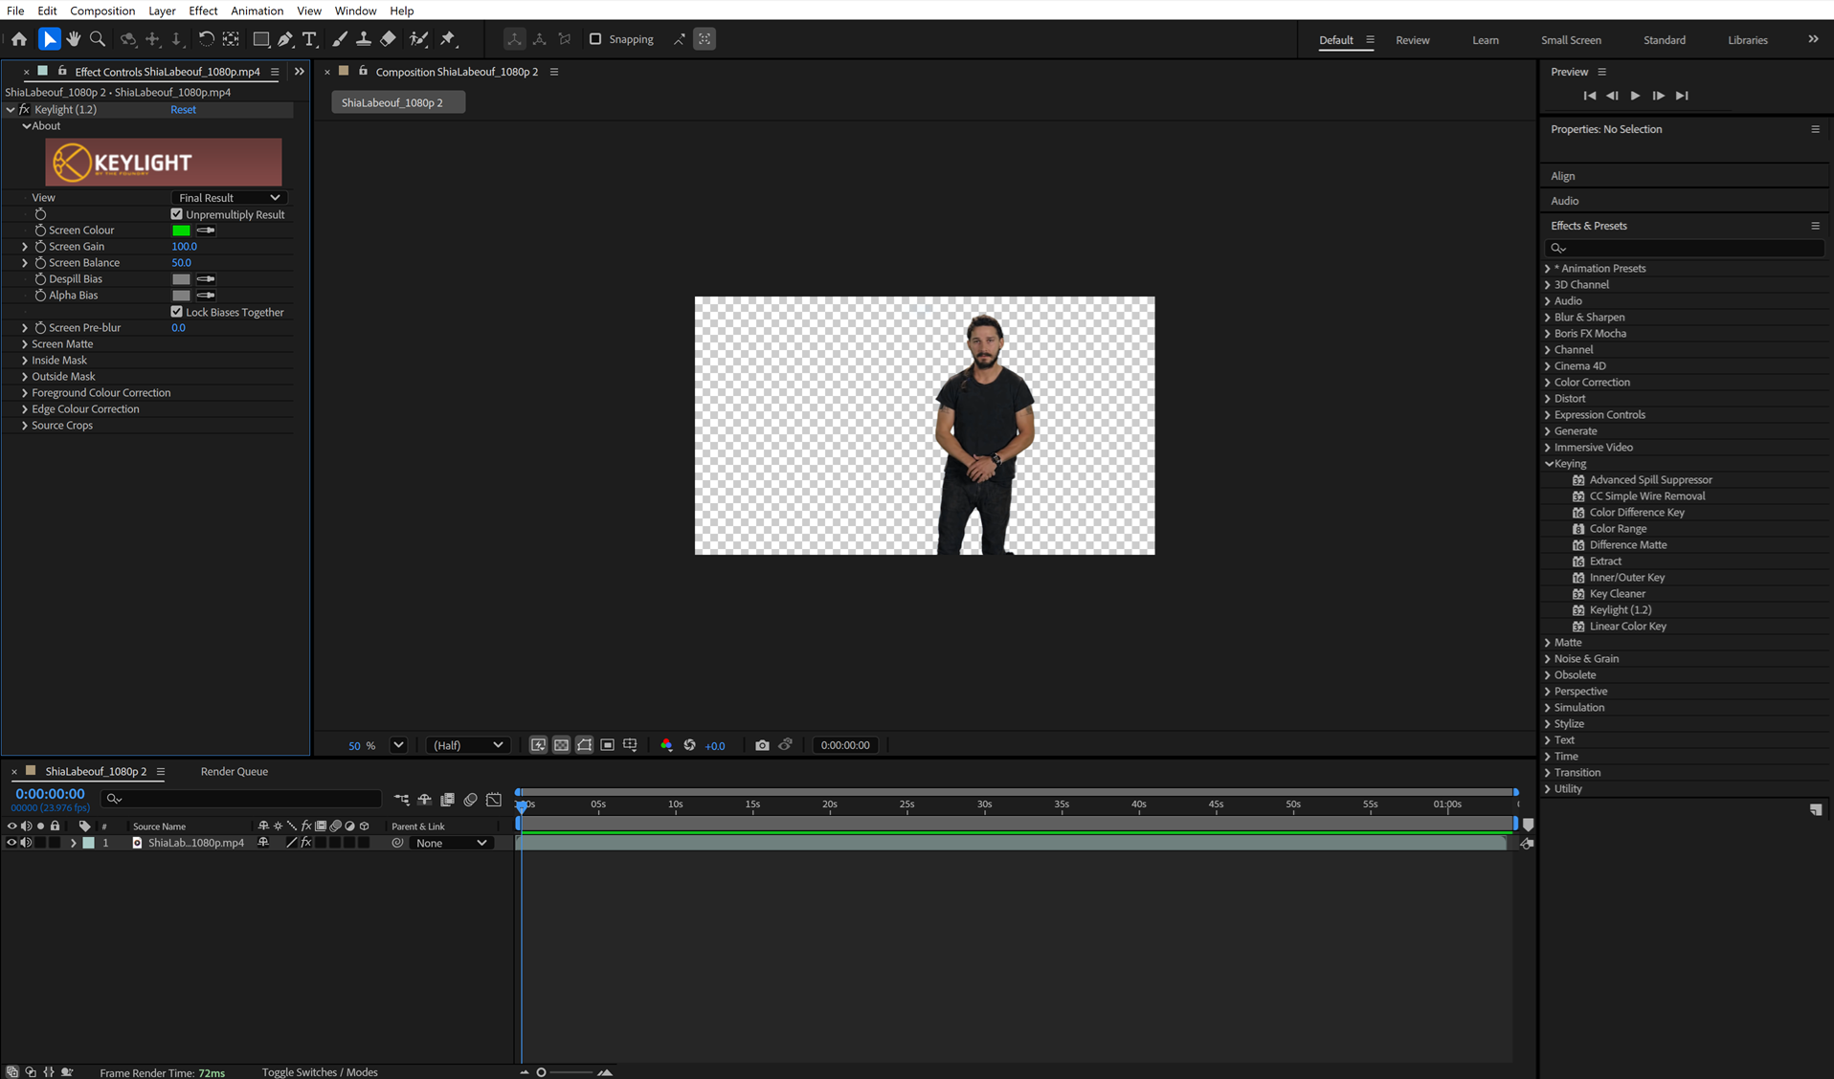Uncheck Lock Biases Together
1834x1079 pixels.
pos(177,311)
